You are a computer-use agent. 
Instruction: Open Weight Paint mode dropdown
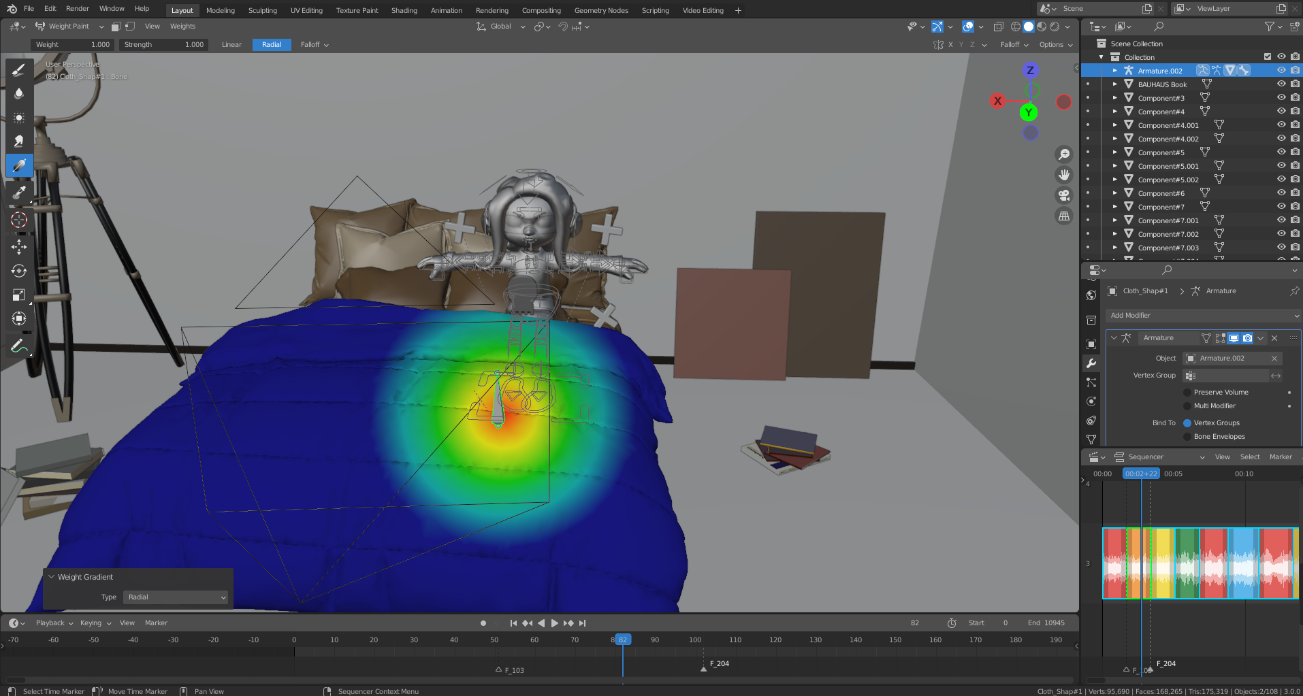click(69, 27)
